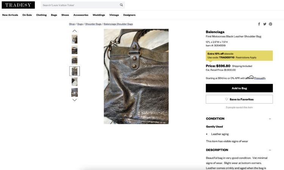The image size is (284, 170).
Task: Share the item on Twitter
Action: tap(265, 24)
